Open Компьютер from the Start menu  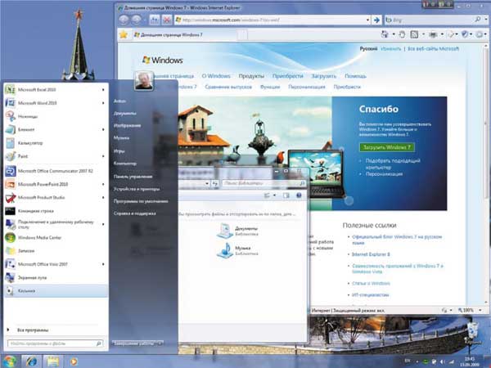point(125,164)
